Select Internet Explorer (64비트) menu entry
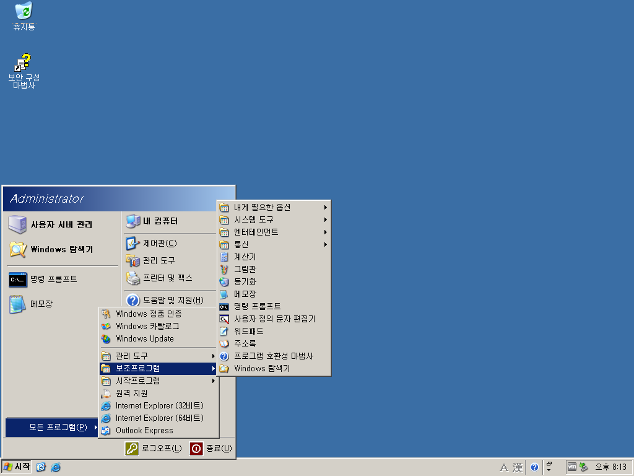This screenshot has width=634, height=476. (158, 418)
